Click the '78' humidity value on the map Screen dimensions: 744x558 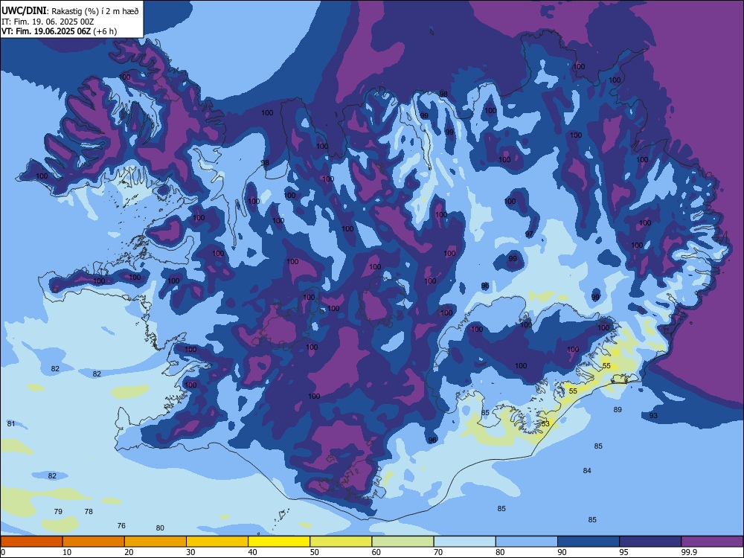click(89, 512)
